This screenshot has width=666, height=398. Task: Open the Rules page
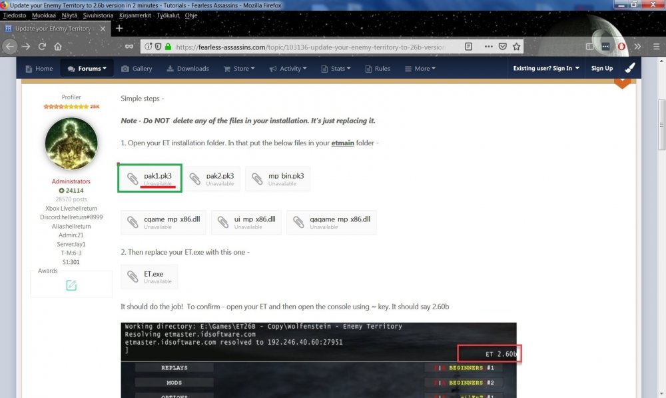point(377,69)
